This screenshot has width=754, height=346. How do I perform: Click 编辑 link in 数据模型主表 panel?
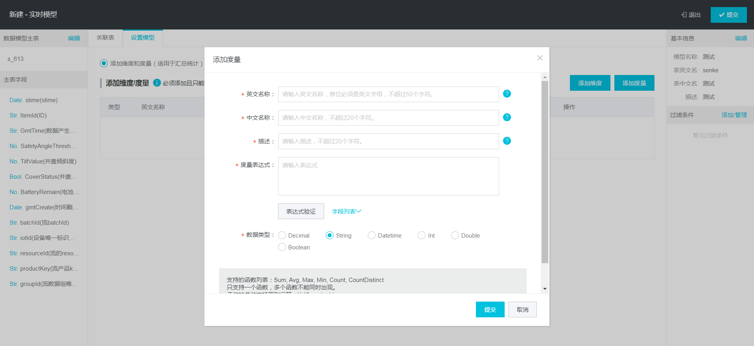74,38
